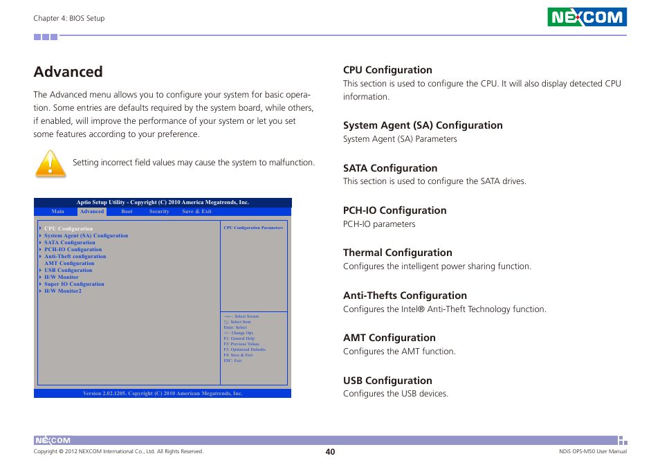Click the Version 2.02.1205 footer bar
This screenshot has width=660, height=465.
(x=163, y=394)
